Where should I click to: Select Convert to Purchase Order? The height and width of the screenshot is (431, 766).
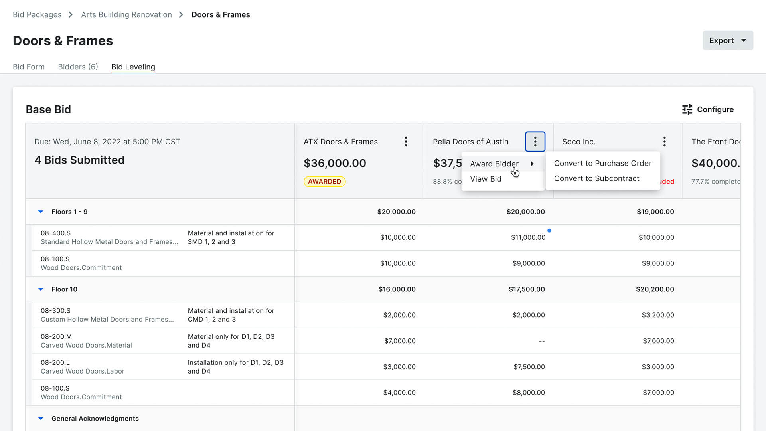[x=602, y=163]
